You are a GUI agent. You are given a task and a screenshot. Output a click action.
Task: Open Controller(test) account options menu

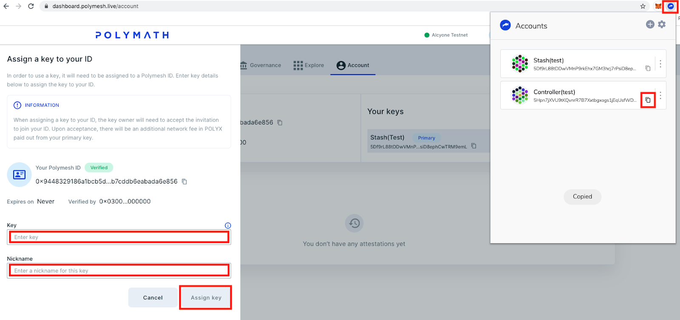660,95
